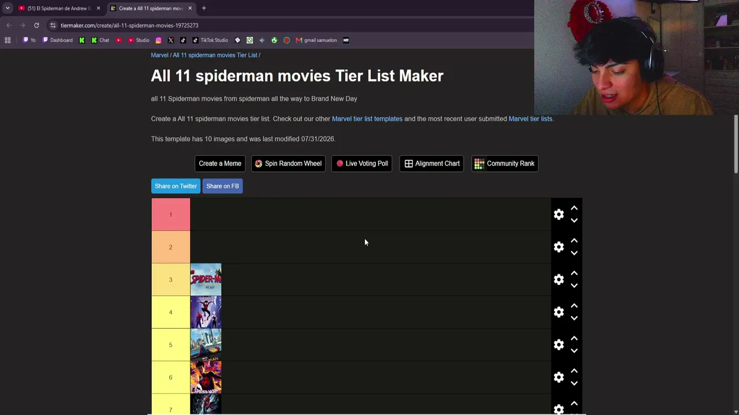Screen dimensions: 739x415
Task: Open the red circle bookmark icon
Action: [x=286, y=40]
